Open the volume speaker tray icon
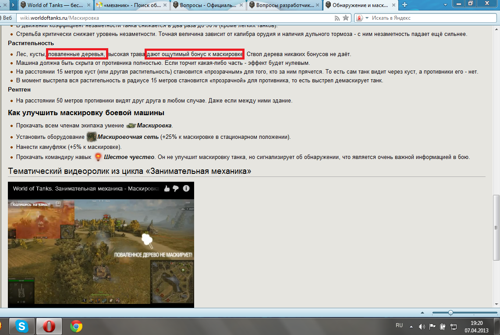500x335 pixels. (422, 327)
